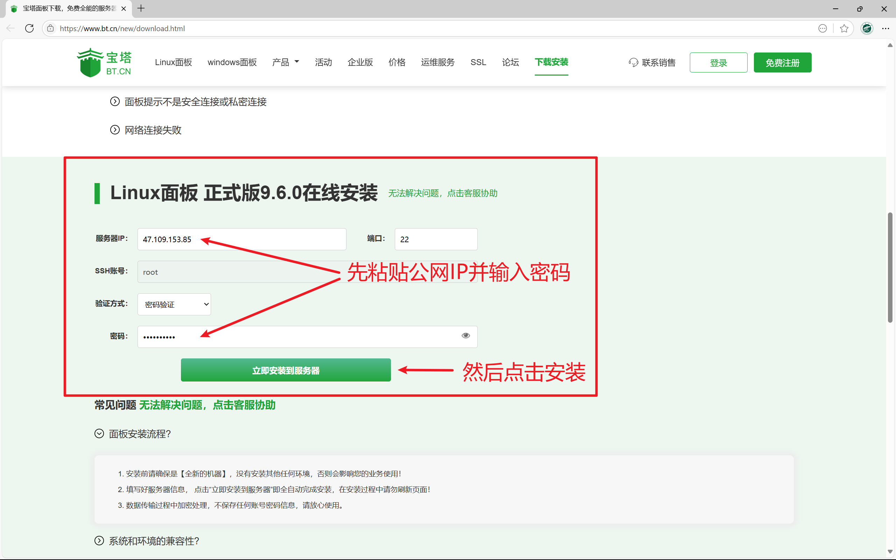Screen dimensions: 896x560
Task: Toggle password visibility eye icon
Action: pos(465,336)
